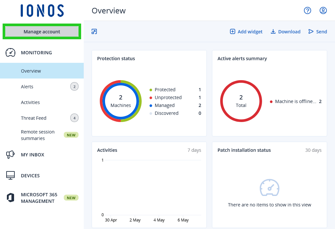Viewport: 335px width, 229px height.
Task: Click the '2 May' axis label
Action: pyautogui.click(x=135, y=220)
